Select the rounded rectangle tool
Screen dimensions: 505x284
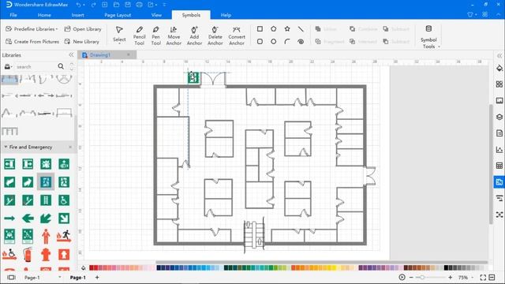coord(260,42)
